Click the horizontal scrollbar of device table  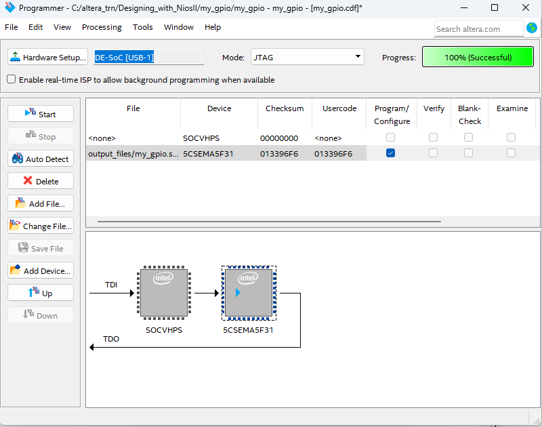(x=269, y=221)
